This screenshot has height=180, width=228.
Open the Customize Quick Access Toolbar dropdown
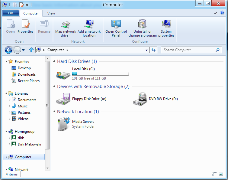click(27, 5)
